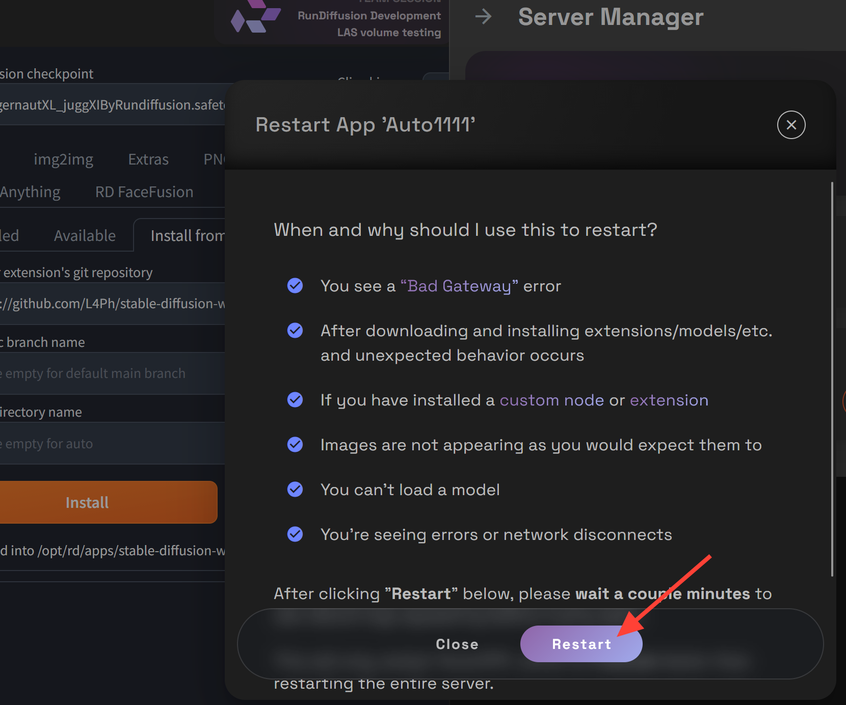Screen dimensions: 846x705
Task: Open the custom node link
Action: (x=552, y=400)
